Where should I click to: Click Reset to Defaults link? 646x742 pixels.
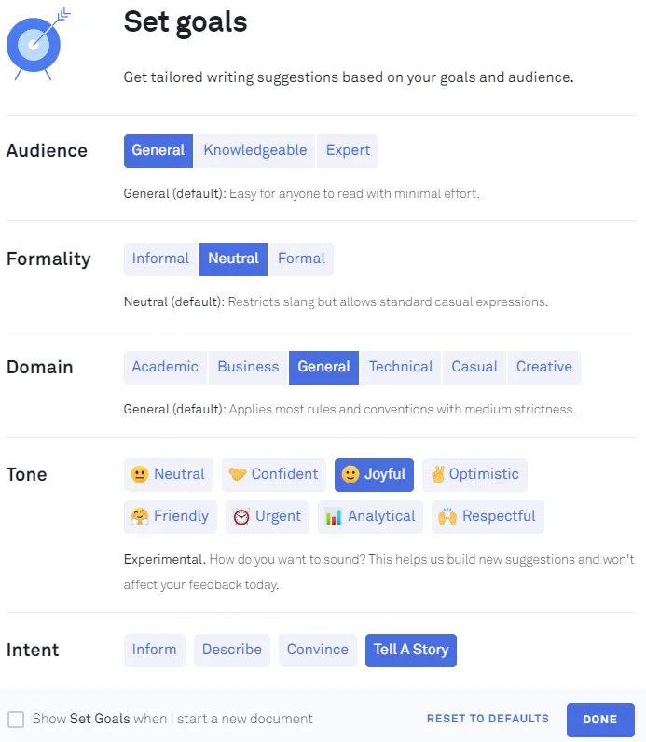point(488,719)
